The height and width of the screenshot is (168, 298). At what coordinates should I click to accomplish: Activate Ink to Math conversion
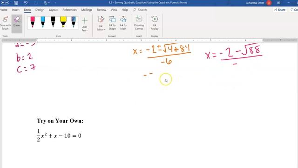click(123, 23)
